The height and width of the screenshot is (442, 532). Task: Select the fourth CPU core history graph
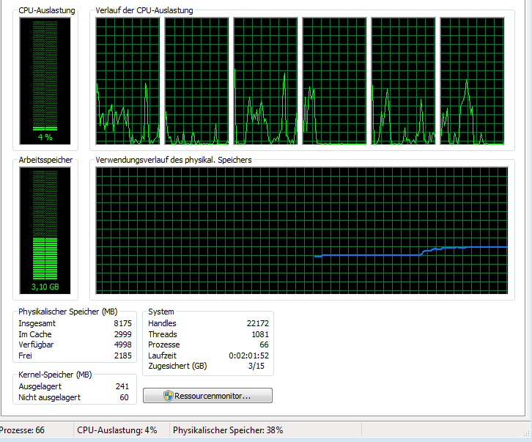tap(335, 81)
